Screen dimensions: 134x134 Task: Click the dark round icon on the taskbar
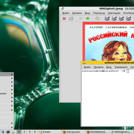[x=8, y=132]
